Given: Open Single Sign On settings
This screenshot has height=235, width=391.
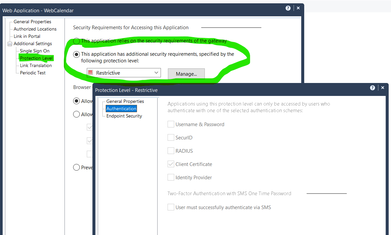Looking at the screenshot, I should pyautogui.click(x=35, y=51).
